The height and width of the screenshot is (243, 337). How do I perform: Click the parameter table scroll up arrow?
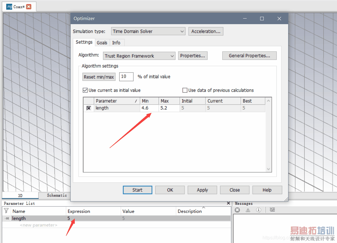coord(268,101)
